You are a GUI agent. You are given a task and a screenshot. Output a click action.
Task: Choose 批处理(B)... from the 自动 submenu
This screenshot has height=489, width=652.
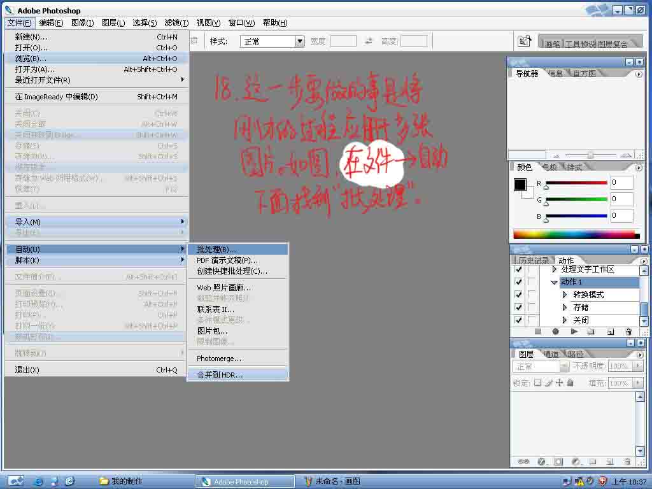click(x=216, y=249)
